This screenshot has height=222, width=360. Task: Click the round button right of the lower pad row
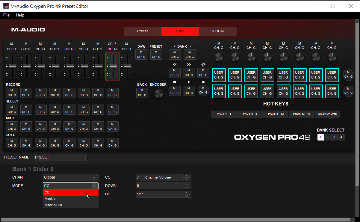[x=348, y=91]
